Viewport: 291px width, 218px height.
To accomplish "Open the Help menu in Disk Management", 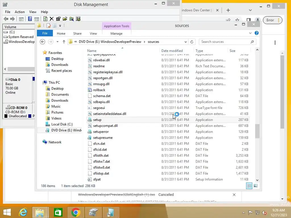I will (44, 12).
